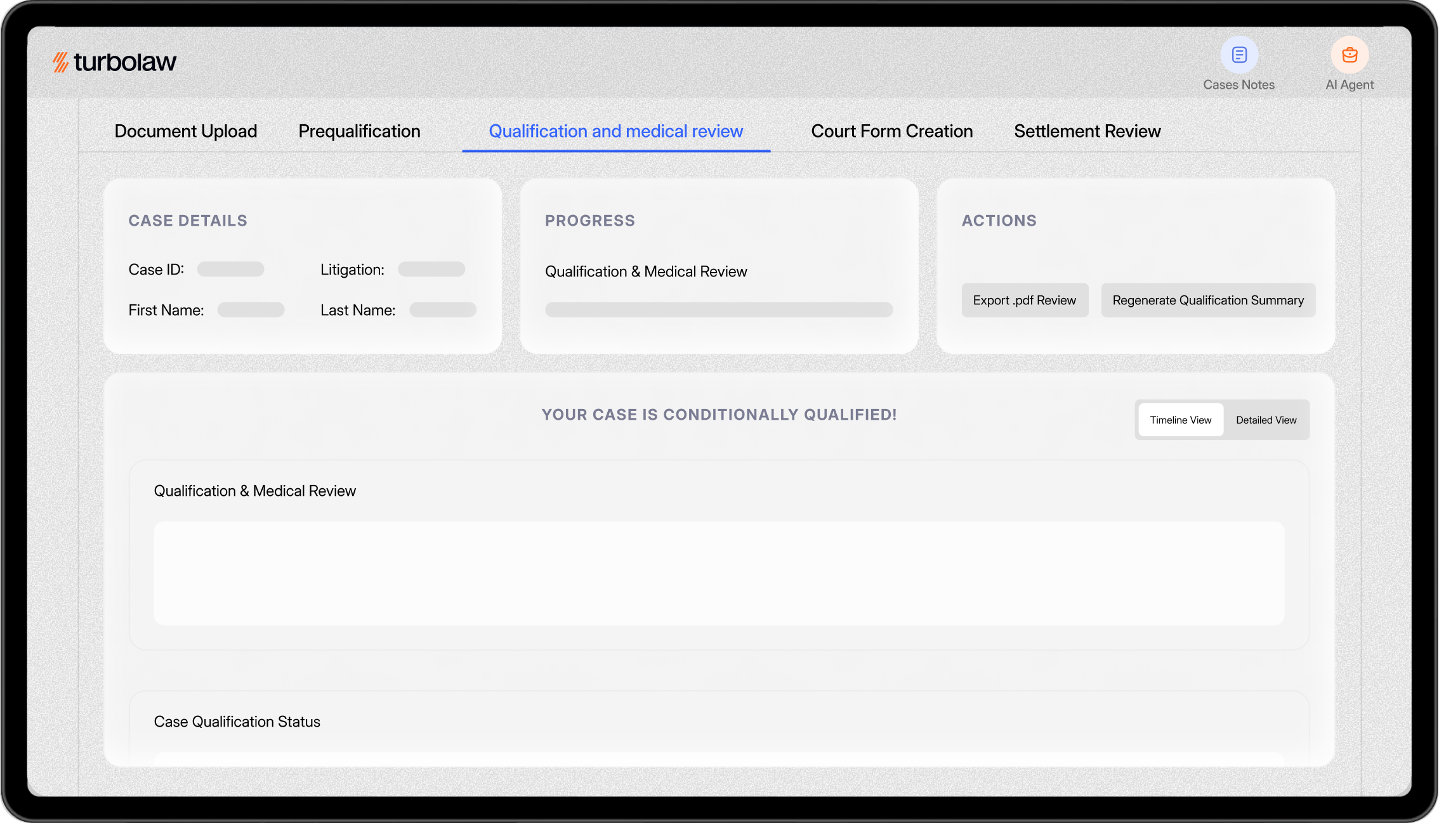Click the Case ID value placeholder

click(230, 269)
